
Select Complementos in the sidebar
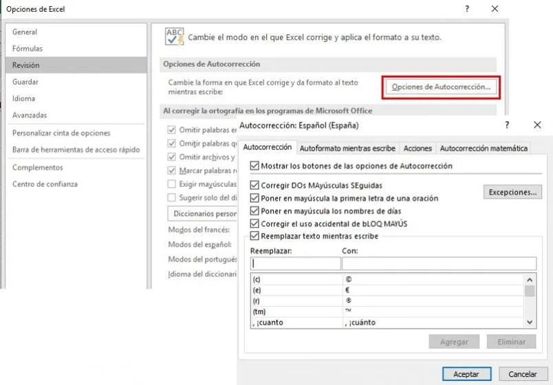coord(76,168)
